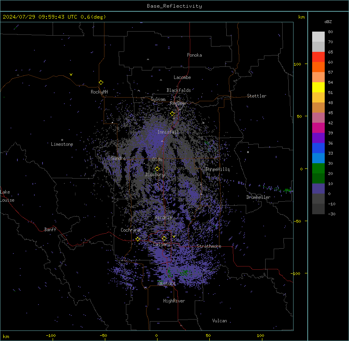Click the yellow V marker east of Calgary
This screenshot has width=349, height=341.
174,237
